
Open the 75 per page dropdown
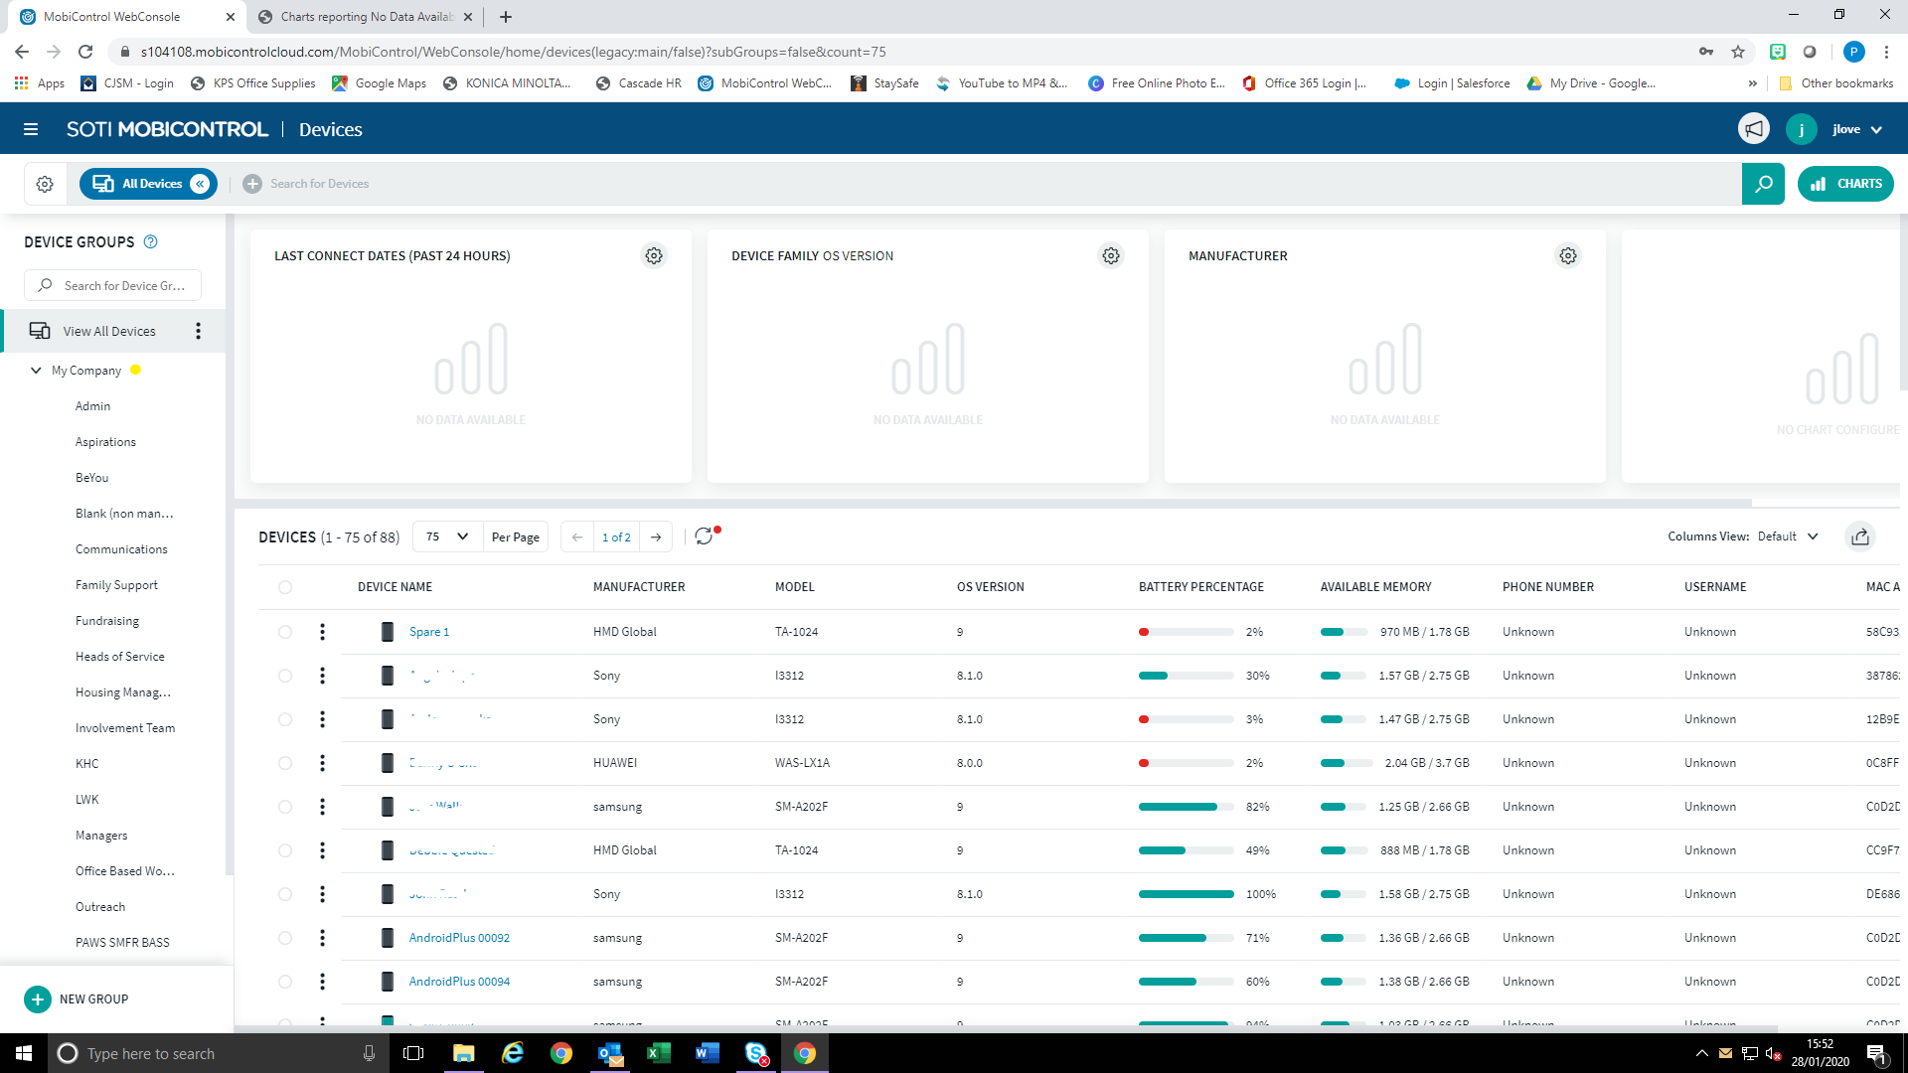(447, 536)
